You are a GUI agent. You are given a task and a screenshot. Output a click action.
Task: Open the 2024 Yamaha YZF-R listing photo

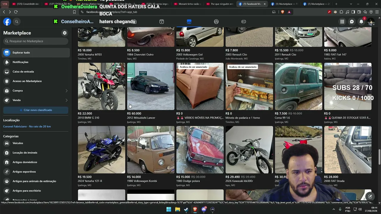[x=102, y=150]
